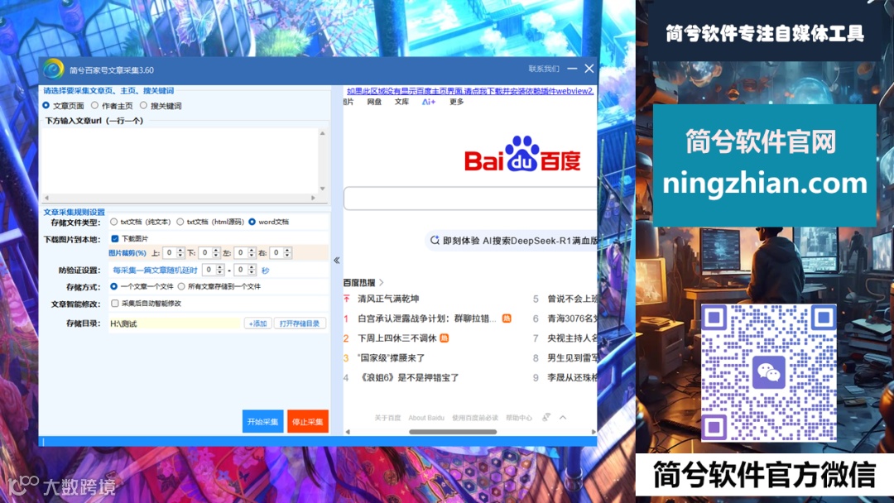894x503 pixels.
Task: Open hot search 《浪姐6》是不是押错宝了
Action: coord(408,378)
